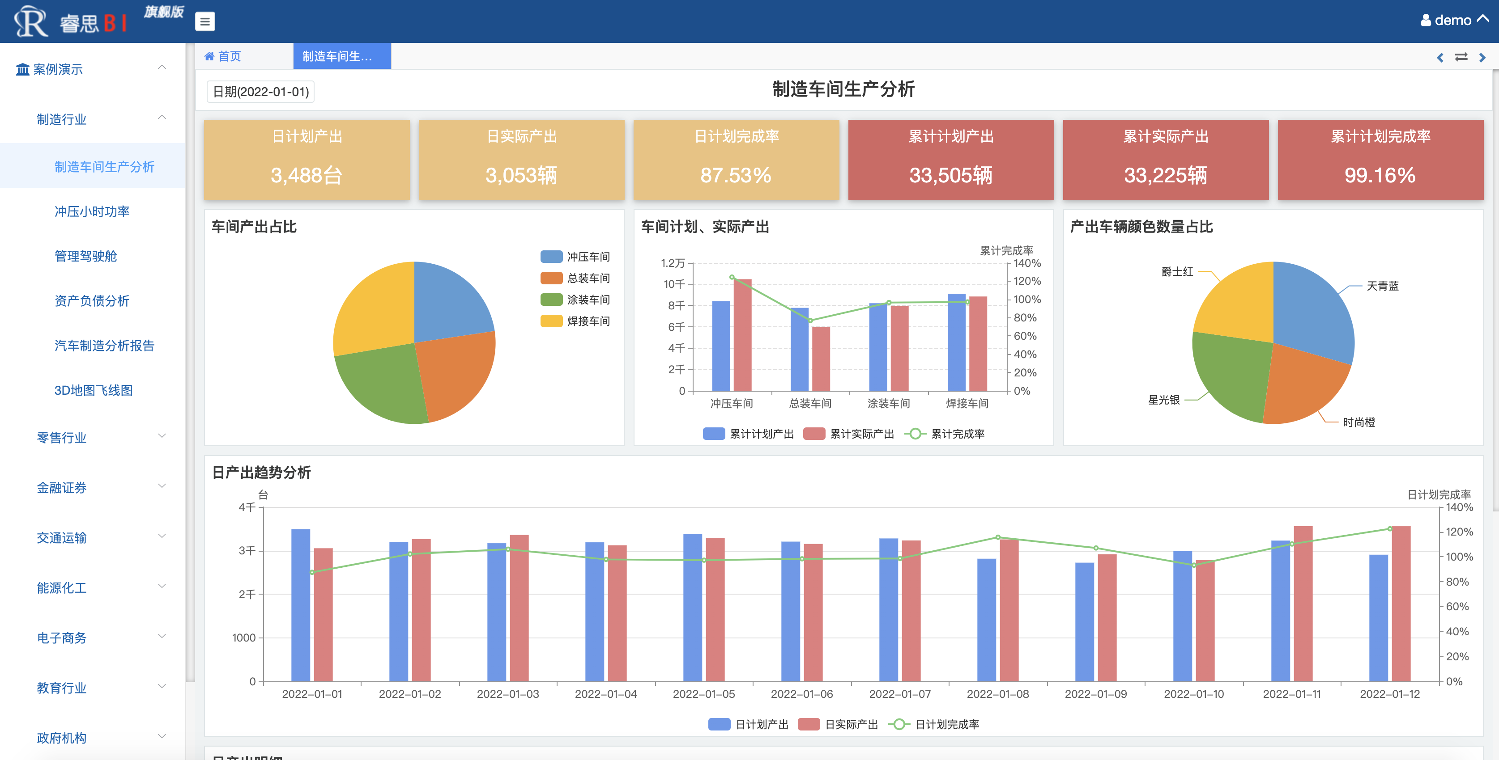Toggle 日实际产出 legend series
Screen dimensions: 1499x760
(838, 725)
